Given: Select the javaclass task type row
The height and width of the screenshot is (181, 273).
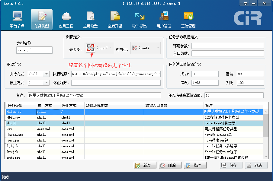Looking at the screenshot, I should [x=135, y=135].
